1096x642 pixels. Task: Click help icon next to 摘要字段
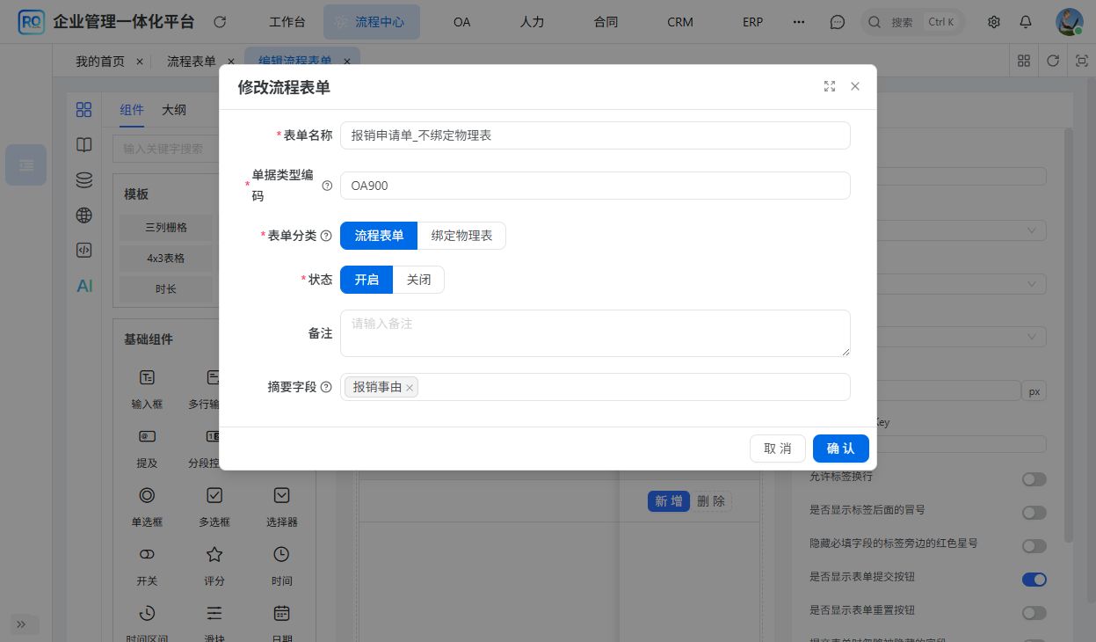pyautogui.click(x=326, y=387)
